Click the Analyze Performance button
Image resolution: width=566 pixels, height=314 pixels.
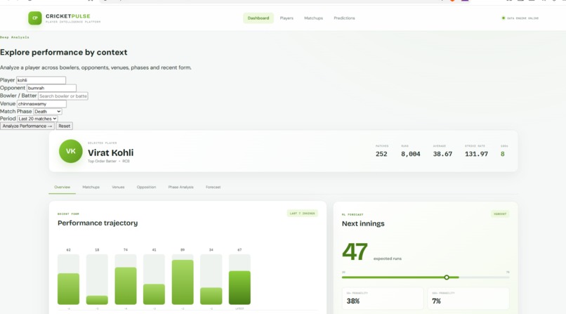pyautogui.click(x=27, y=126)
